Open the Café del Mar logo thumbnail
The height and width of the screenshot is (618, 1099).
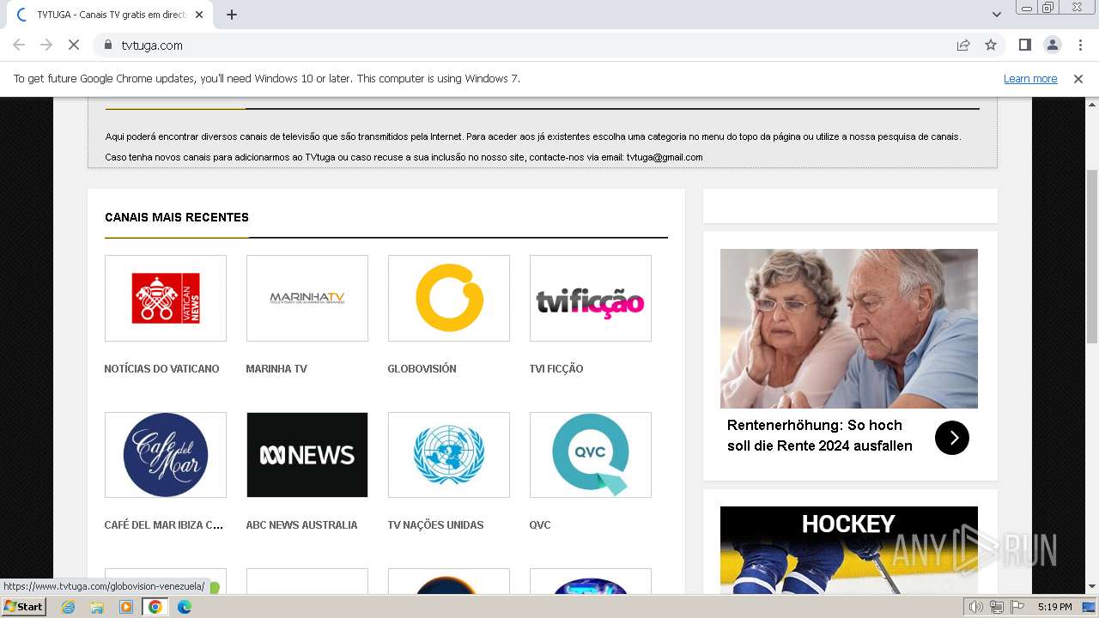coord(166,455)
